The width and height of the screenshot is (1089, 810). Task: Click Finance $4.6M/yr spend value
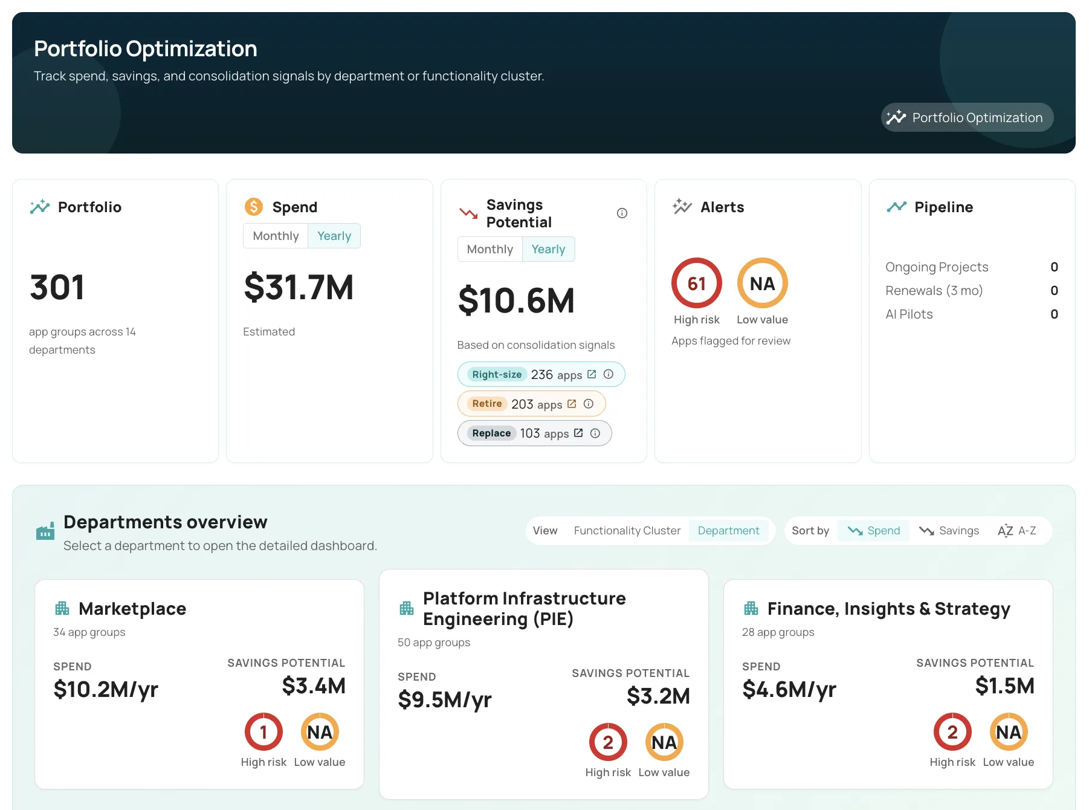(789, 689)
